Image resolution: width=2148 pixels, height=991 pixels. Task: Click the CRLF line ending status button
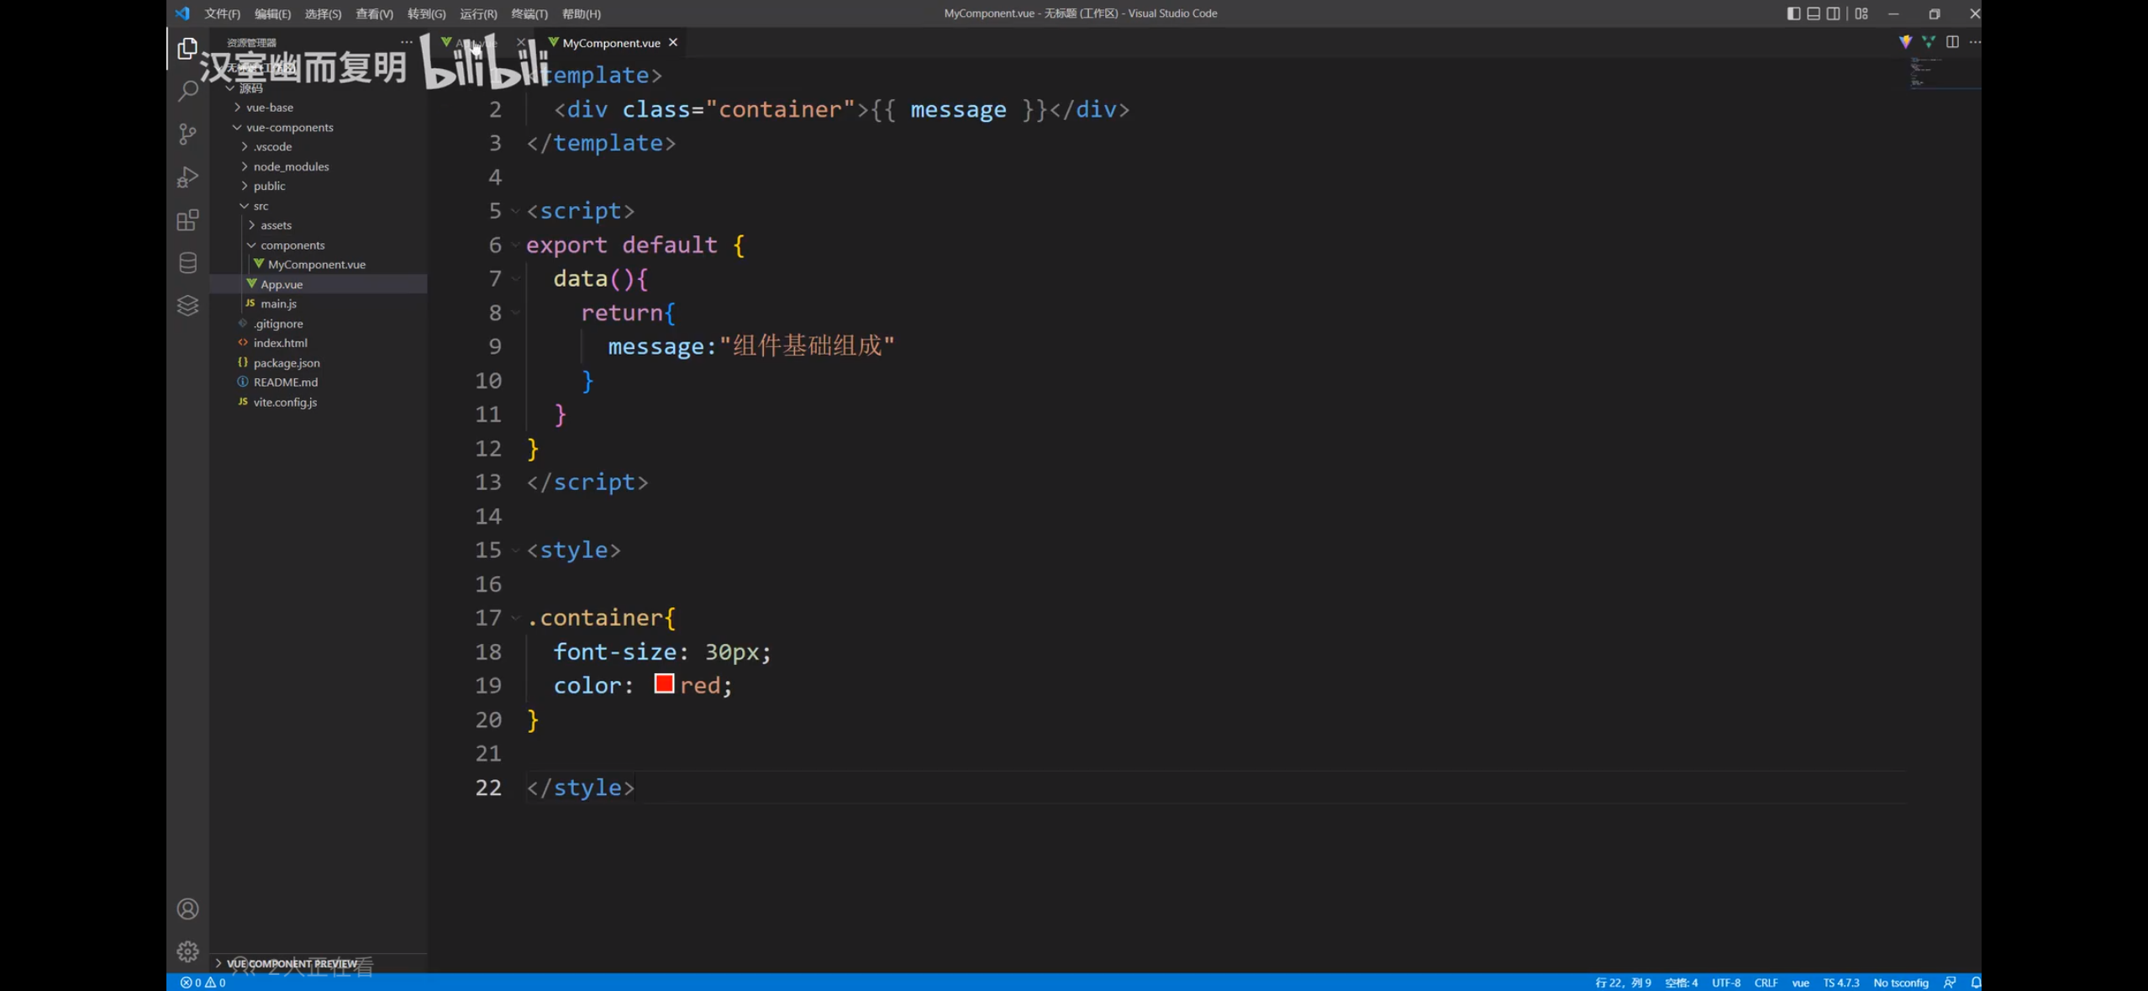pos(1766,983)
